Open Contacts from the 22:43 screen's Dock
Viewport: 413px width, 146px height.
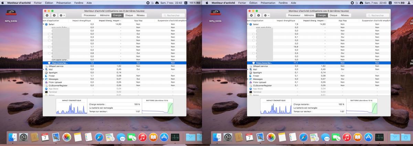tap(239, 137)
